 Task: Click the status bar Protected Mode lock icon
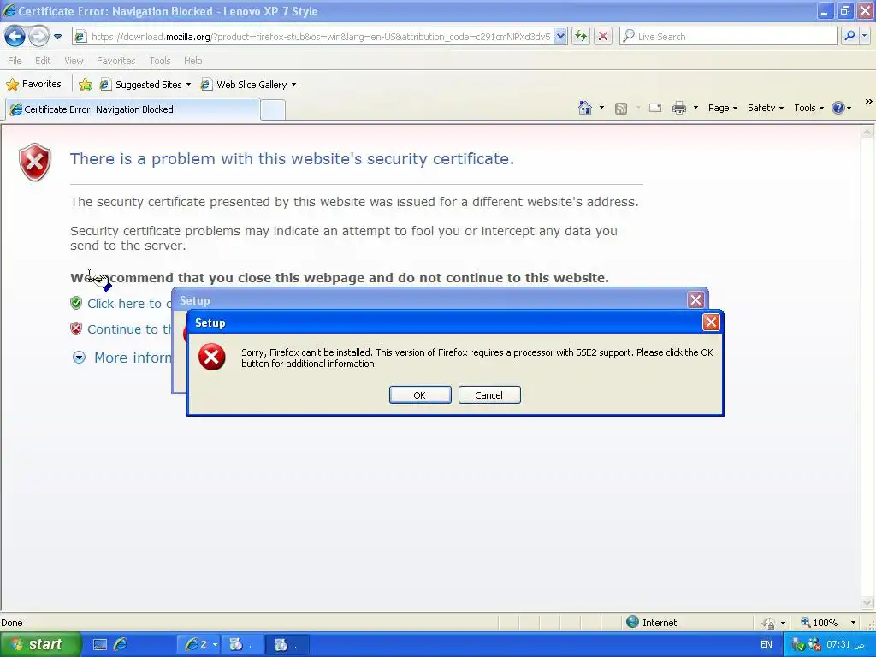[x=769, y=623]
